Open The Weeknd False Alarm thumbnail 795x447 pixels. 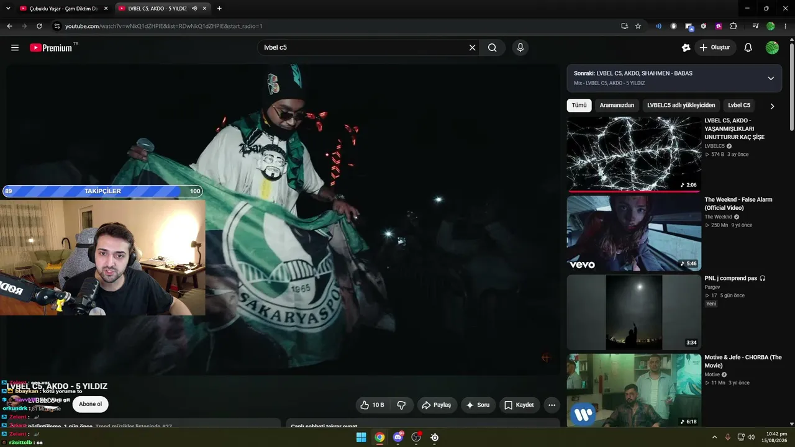tap(634, 233)
